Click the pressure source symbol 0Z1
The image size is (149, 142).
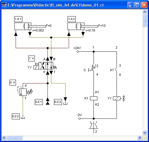click(48, 101)
